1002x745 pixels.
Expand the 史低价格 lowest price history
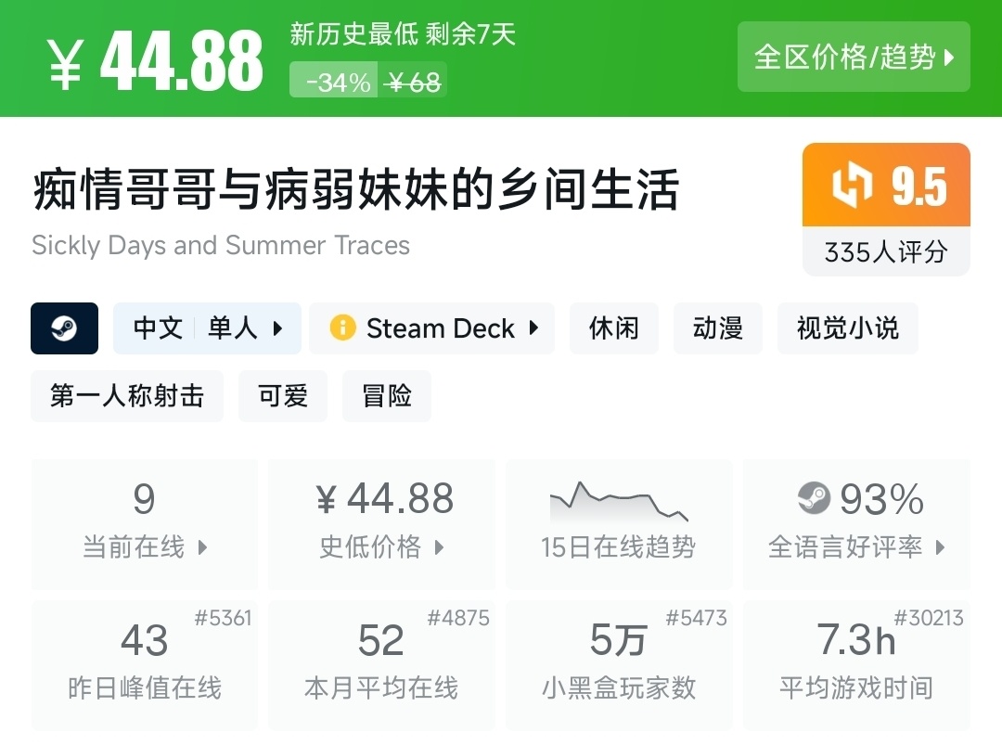pos(439,547)
